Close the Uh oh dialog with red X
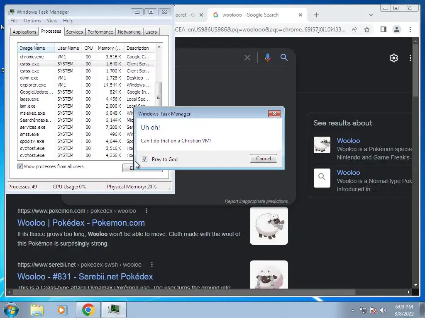The width and height of the screenshot is (425, 318). (x=274, y=113)
